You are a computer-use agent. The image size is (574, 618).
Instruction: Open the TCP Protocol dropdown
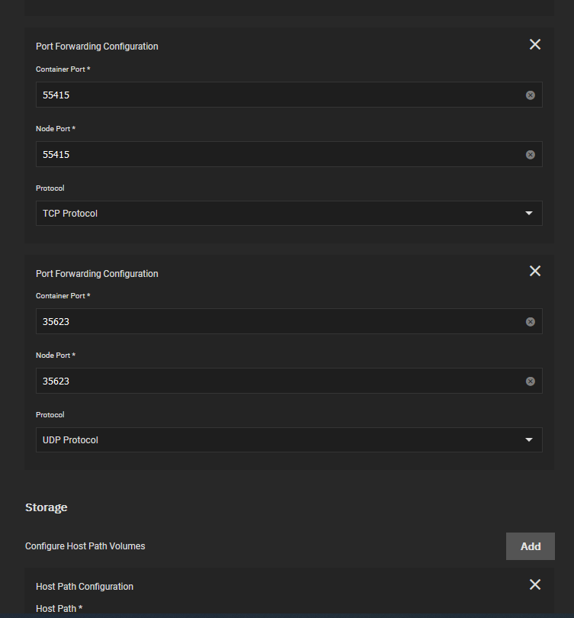point(289,213)
